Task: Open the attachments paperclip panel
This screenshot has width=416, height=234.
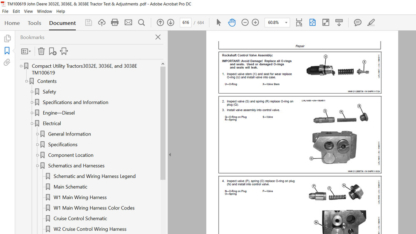Action: click(7, 62)
